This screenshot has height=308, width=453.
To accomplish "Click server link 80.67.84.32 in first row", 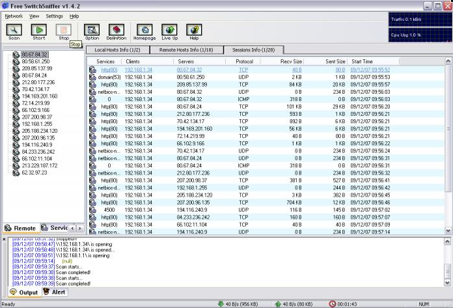I will [189, 70].
